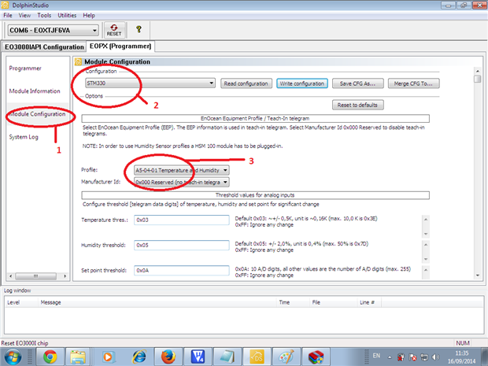Expand the Manufacturer Id dropdown
This screenshot has width=488, height=366.
pos(225,181)
